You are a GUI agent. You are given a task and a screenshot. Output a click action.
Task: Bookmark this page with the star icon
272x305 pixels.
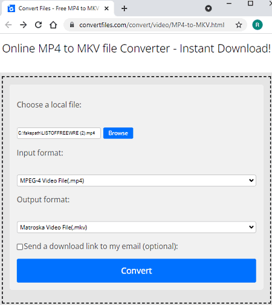pyautogui.click(x=239, y=25)
